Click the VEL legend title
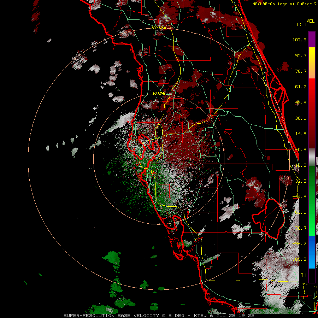The image size is (318, 318). click(x=310, y=21)
